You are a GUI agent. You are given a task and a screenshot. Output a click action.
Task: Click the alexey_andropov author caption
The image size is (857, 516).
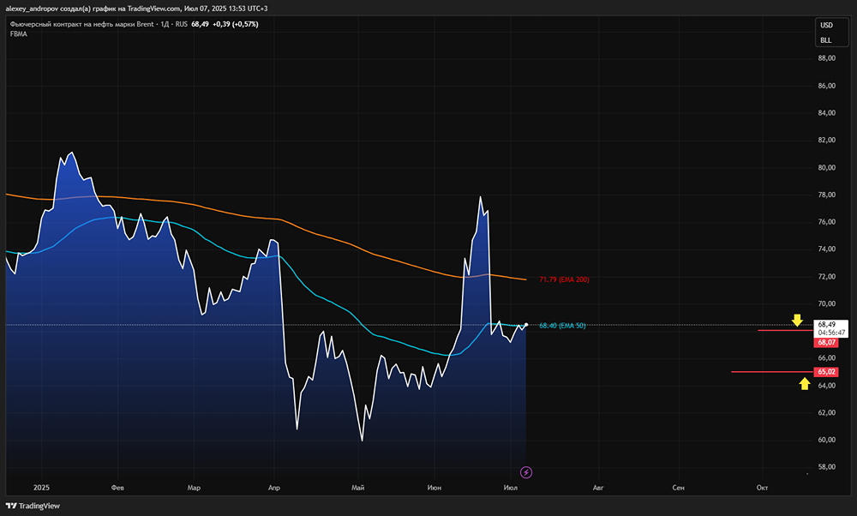(x=32, y=9)
